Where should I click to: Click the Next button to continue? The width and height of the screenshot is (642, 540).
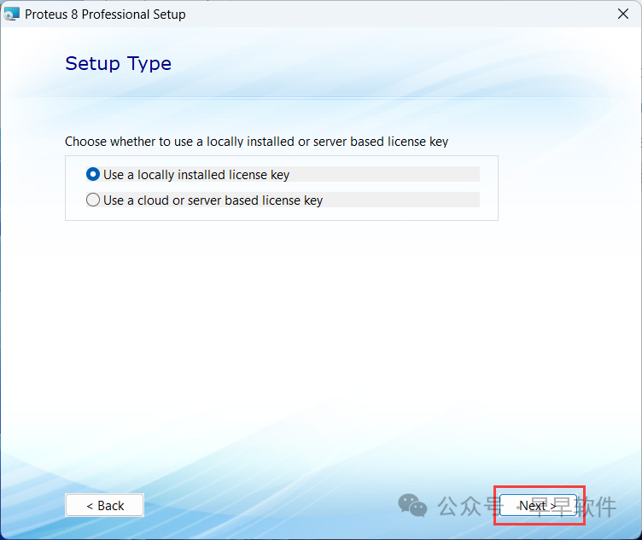pos(538,506)
